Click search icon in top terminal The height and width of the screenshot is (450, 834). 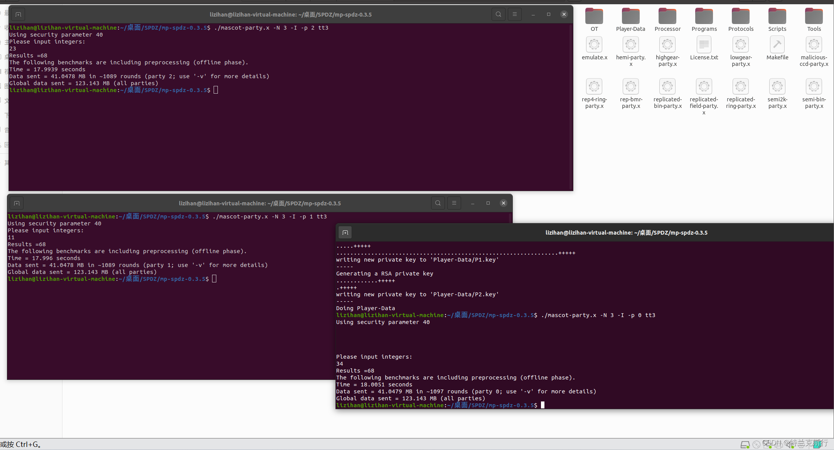[x=498, y=15]
